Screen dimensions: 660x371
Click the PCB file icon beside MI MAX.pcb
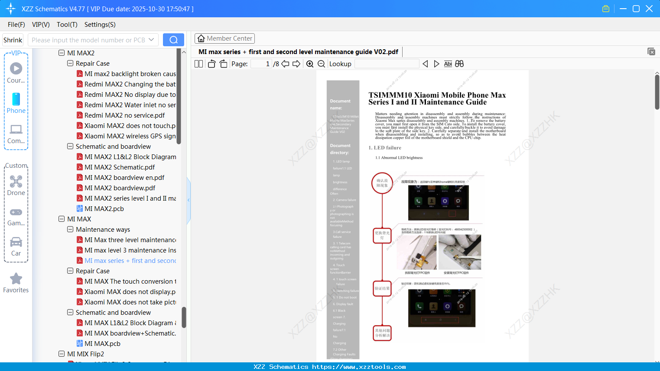(x=80, y=343)
